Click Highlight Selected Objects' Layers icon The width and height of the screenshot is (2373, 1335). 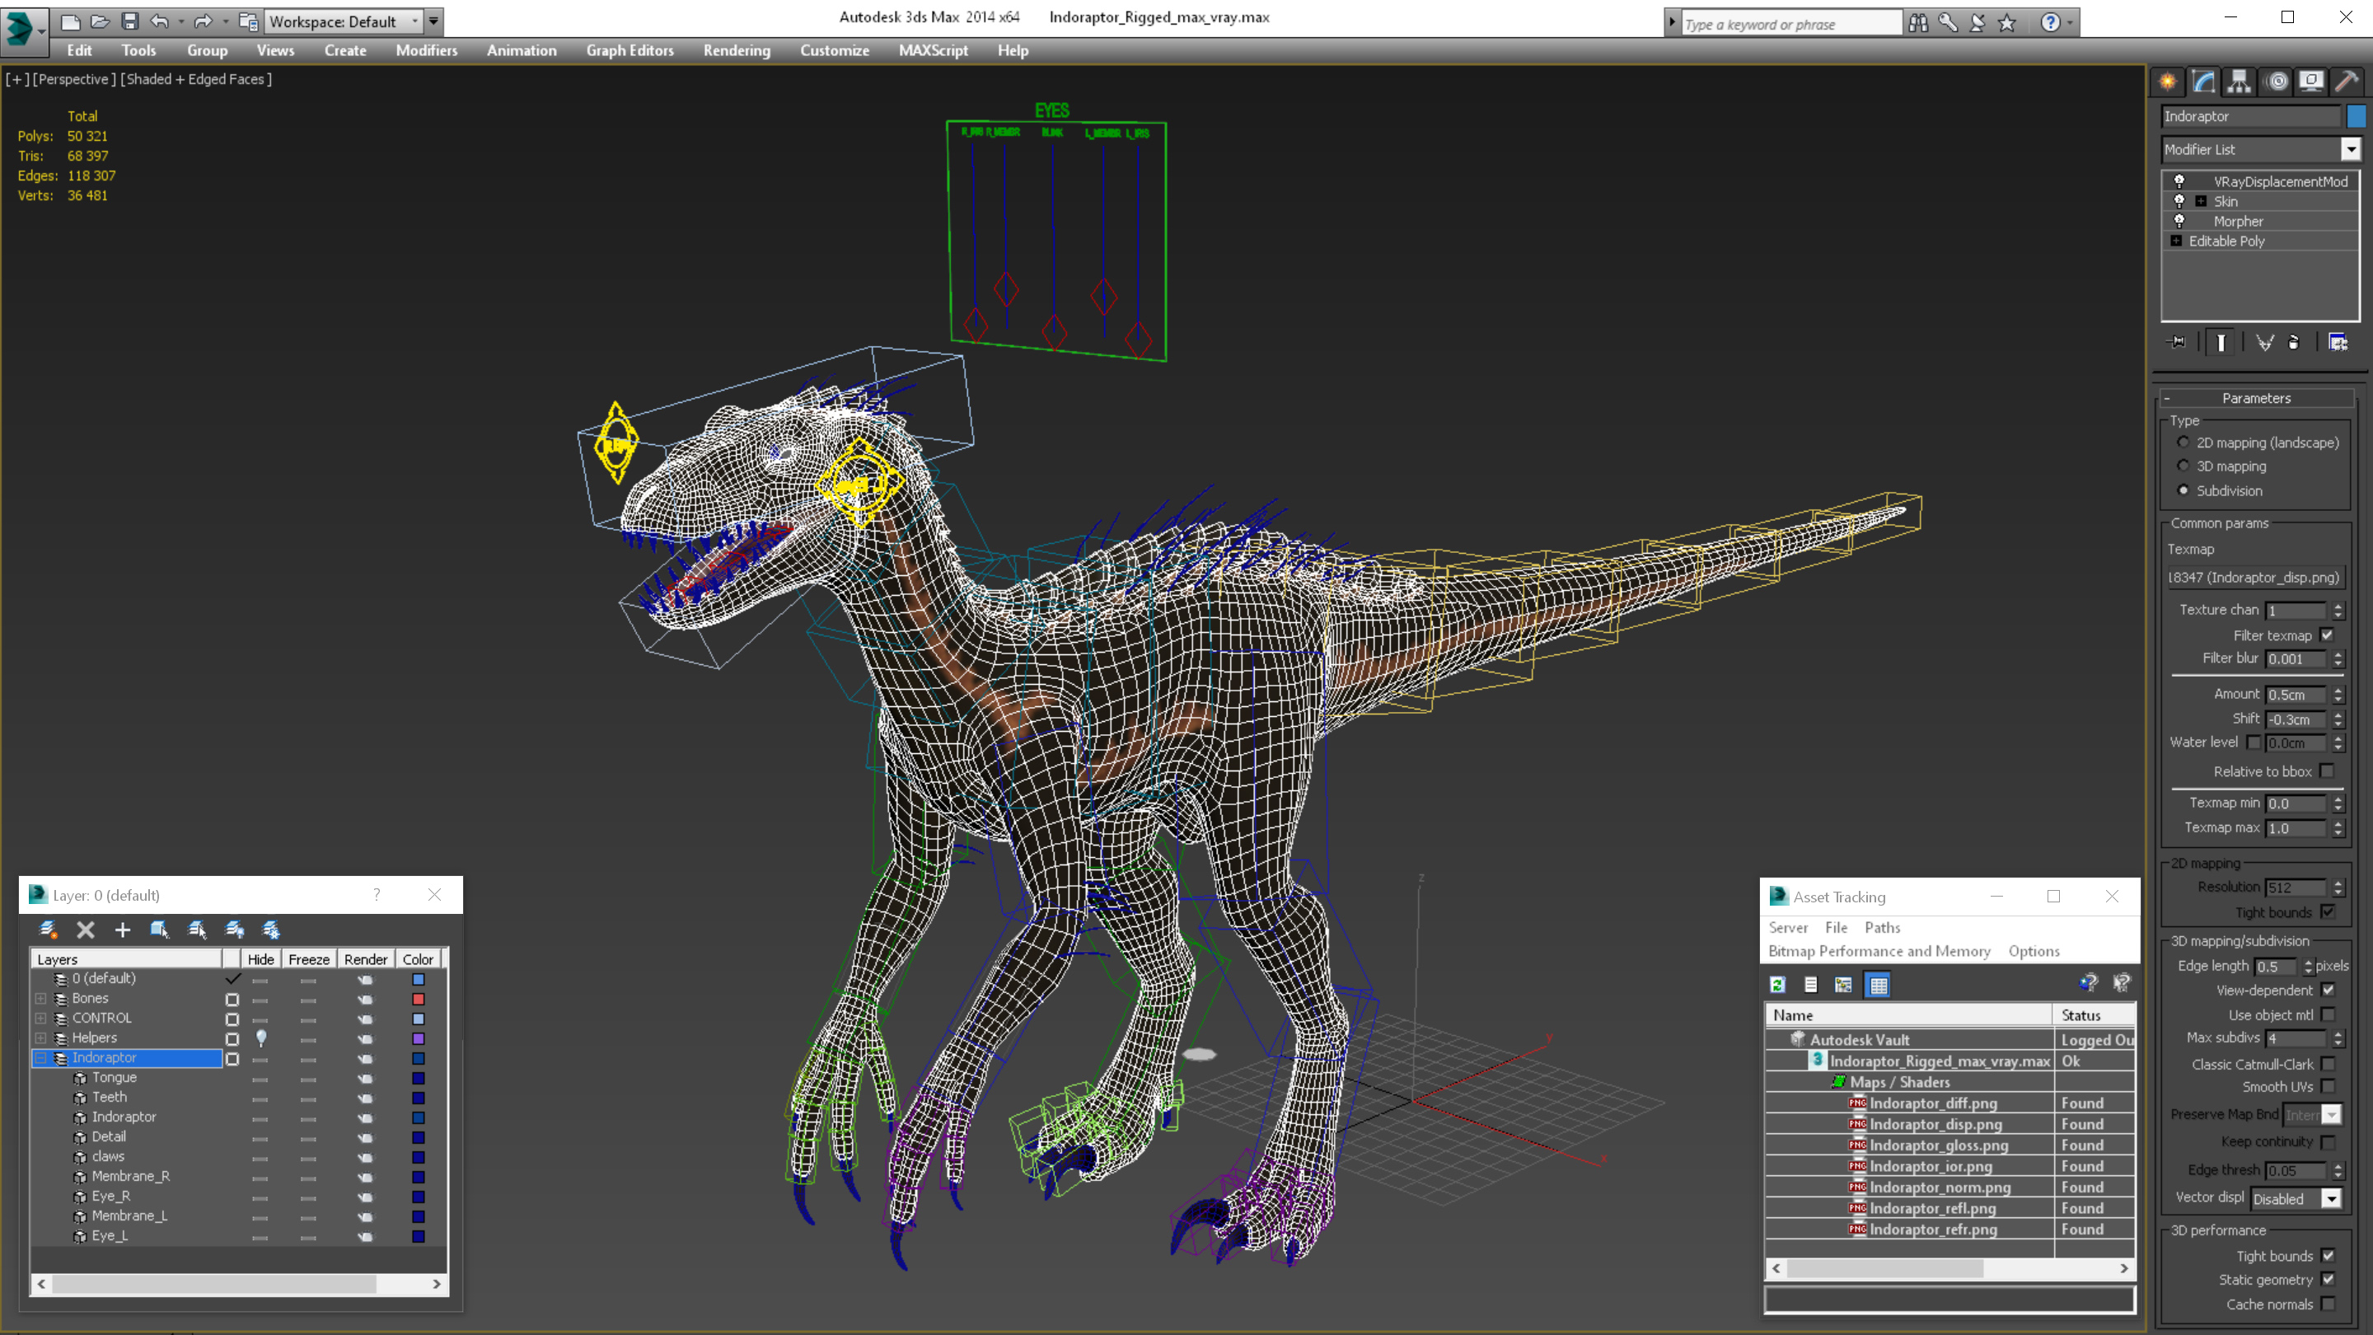(x=197, y=930)
